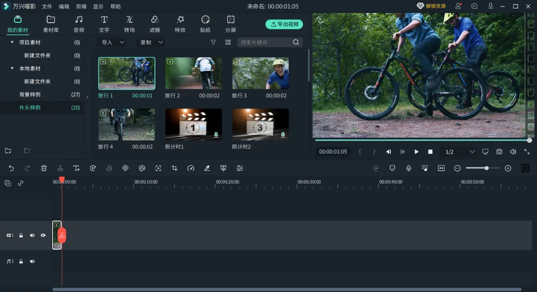Click the undo arrow in timeline toolbar
The height and width of the screenshot is (292, 537).
11,168
